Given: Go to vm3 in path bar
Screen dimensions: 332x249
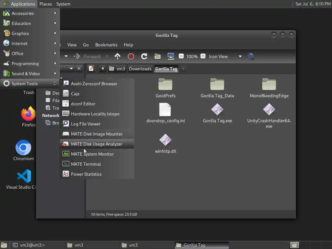Looking at the screenshot, I should [x=117, y=69].
